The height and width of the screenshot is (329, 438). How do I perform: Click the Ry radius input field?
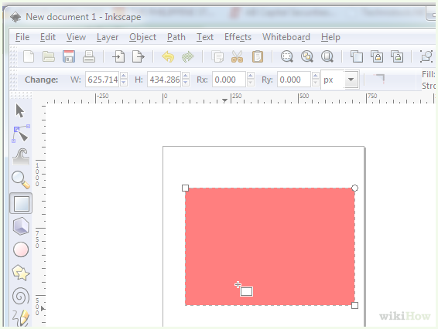pyautogui.click(x=294, y=80)
